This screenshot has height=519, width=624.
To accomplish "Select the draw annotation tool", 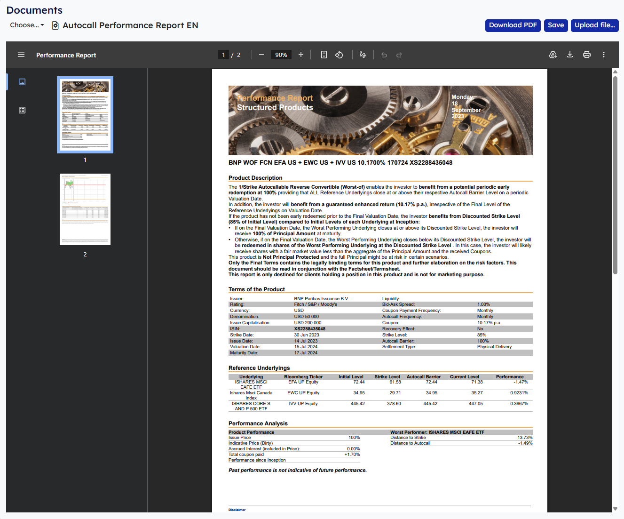I will click(x=363, y=55).
